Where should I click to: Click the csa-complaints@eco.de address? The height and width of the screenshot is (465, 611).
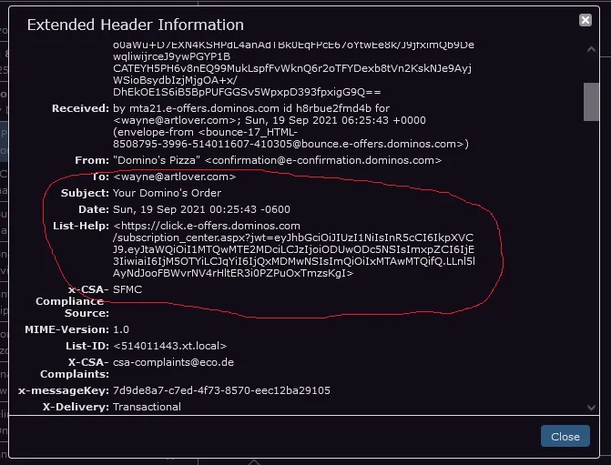coord(173,362)
